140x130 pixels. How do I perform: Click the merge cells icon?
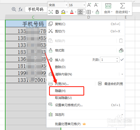108,6
